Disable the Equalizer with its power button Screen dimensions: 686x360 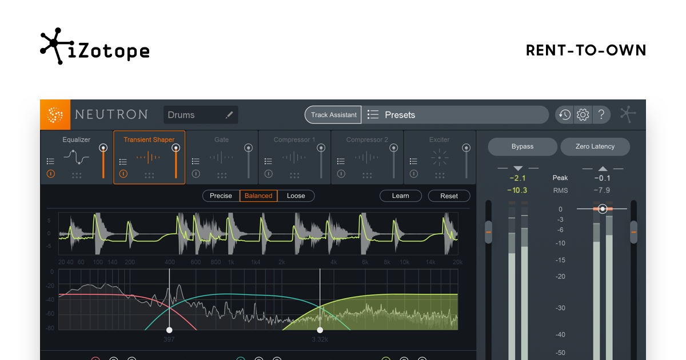(50, 174)
